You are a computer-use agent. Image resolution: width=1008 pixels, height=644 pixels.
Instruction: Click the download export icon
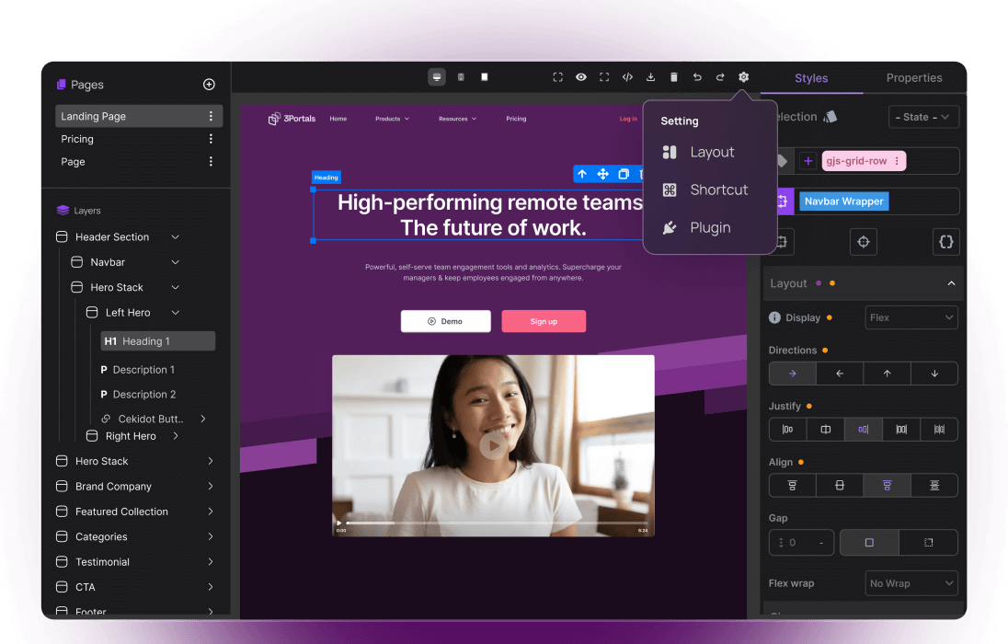tap(650, 77)
